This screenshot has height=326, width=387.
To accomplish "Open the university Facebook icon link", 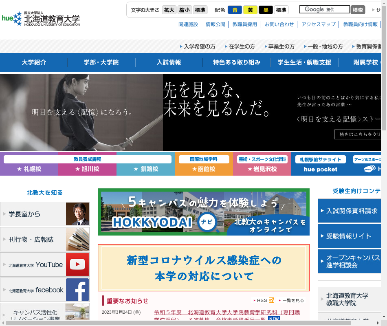I will click(x=77, y=290).
